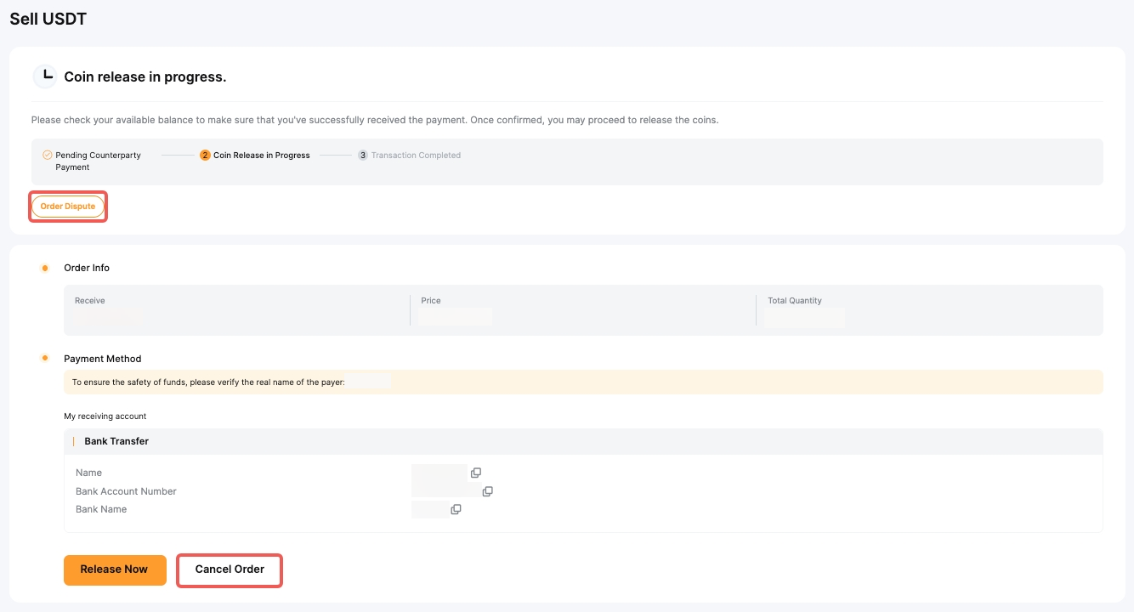Image resolution: width=1134 pixels, height=612 pixels.
Task: Click the Sell USDT page heading
Action: (x=48, y=19)
